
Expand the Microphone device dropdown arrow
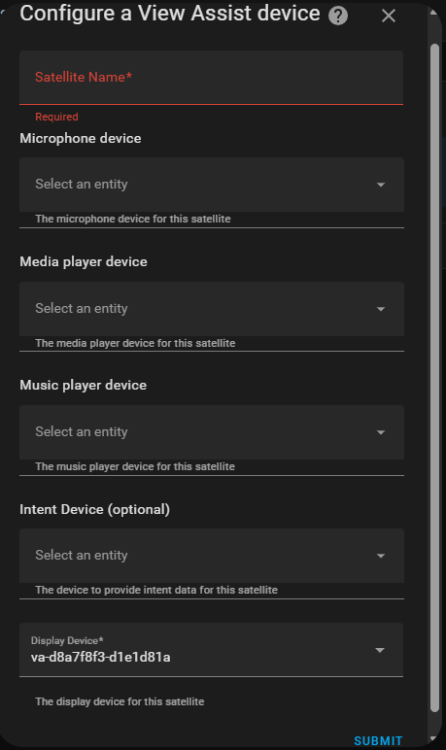coord(381,185)
